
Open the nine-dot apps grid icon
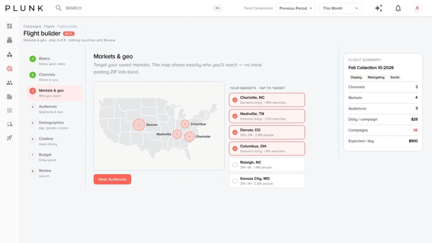tap(10, 110)
